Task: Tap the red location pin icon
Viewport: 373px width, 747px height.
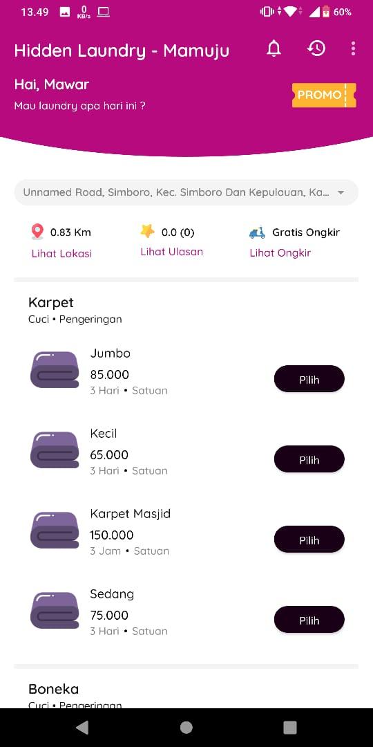Action: point(37,232)
